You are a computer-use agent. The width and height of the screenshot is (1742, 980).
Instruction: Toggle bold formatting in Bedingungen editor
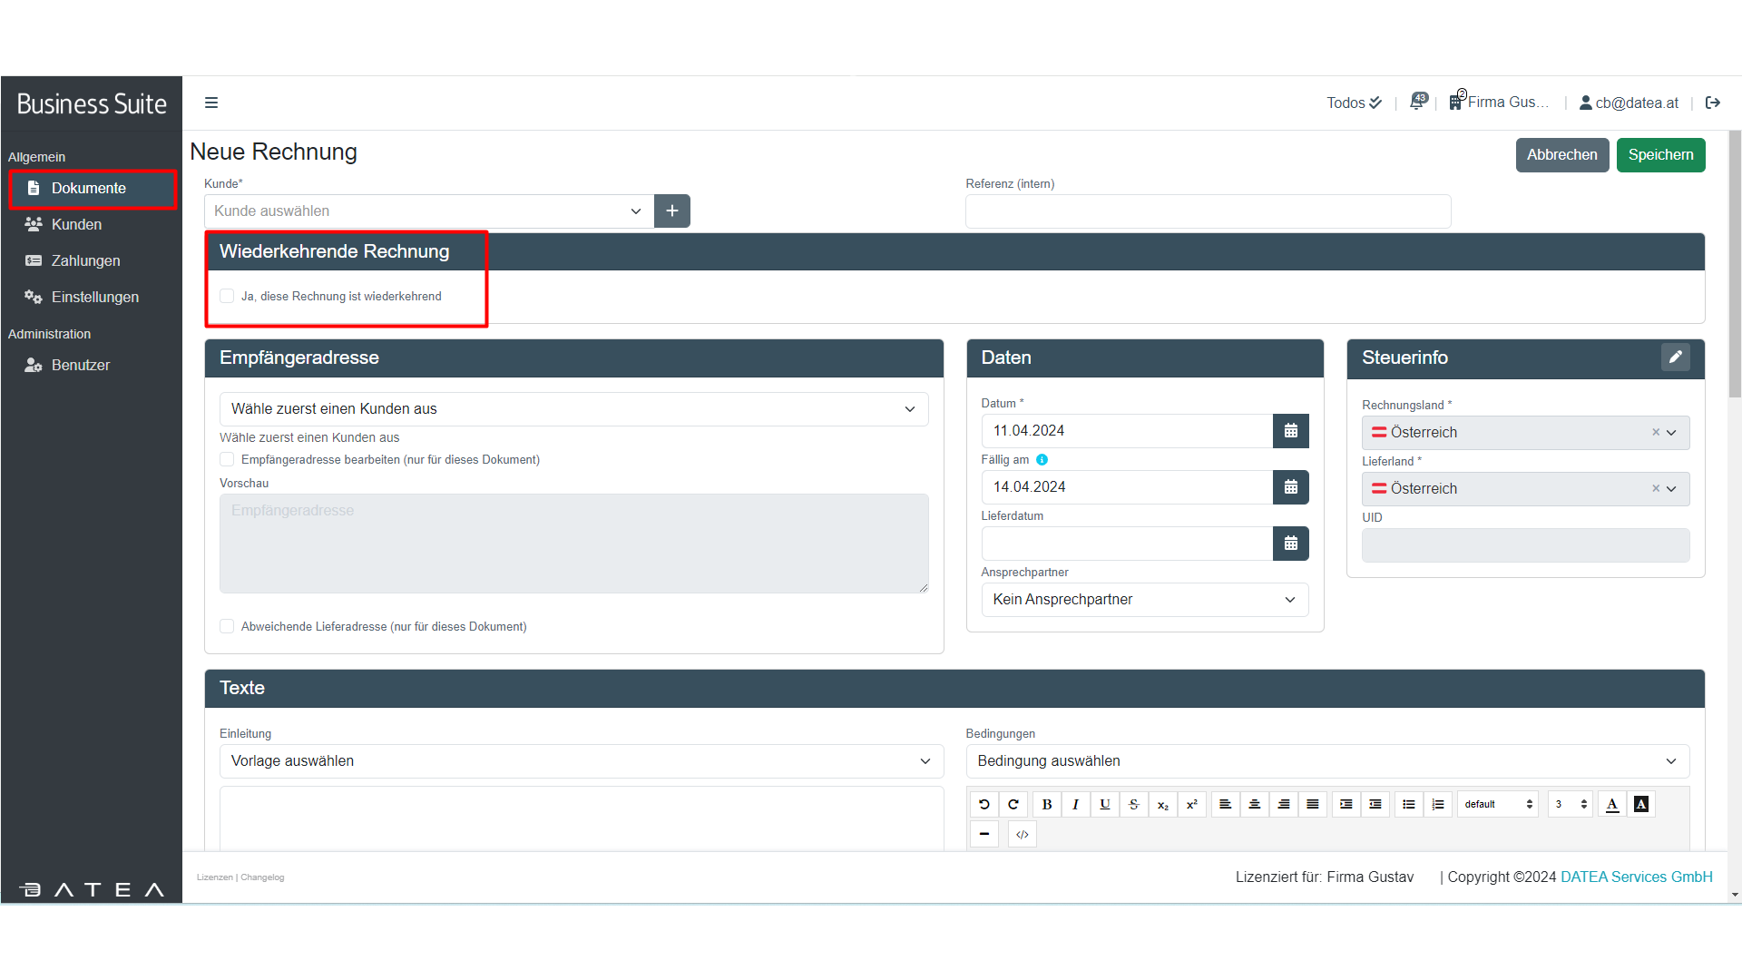tap(1046, 804)
